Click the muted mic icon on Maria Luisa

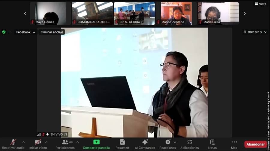[x=200, y=22]
